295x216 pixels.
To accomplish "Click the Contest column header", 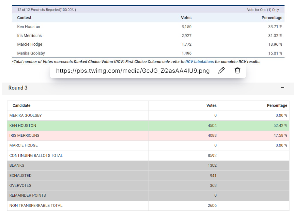I will pyautogui.click(x=24, y=18).
